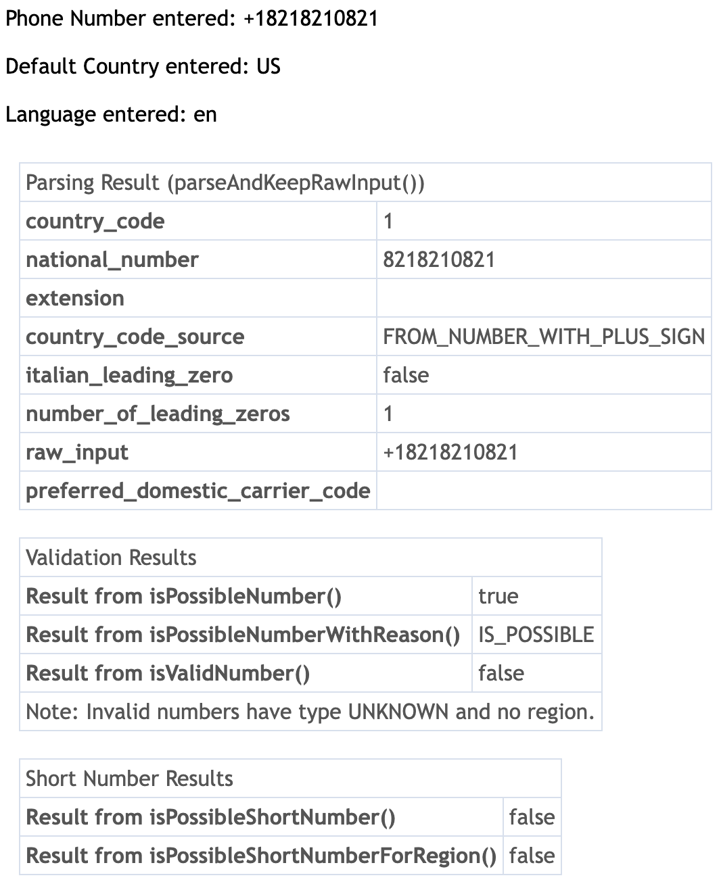
Task: Click the 'Result from isValidNumber()' label
Action: click(168, 673)
